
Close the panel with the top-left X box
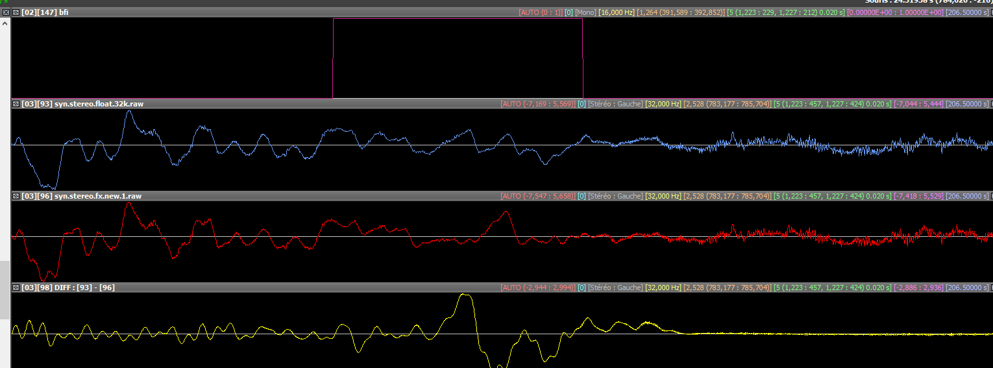tap(5, 12)
